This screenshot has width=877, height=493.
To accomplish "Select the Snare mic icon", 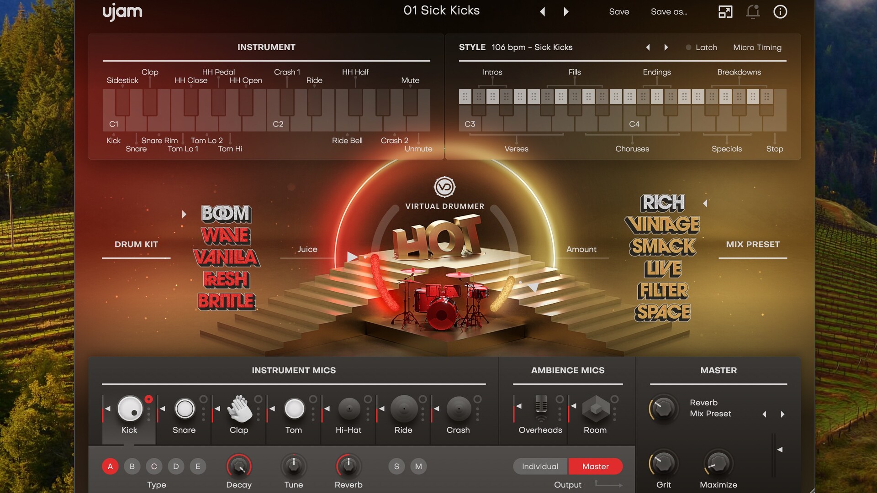I will pyautogui.click(x=185, y=409).
